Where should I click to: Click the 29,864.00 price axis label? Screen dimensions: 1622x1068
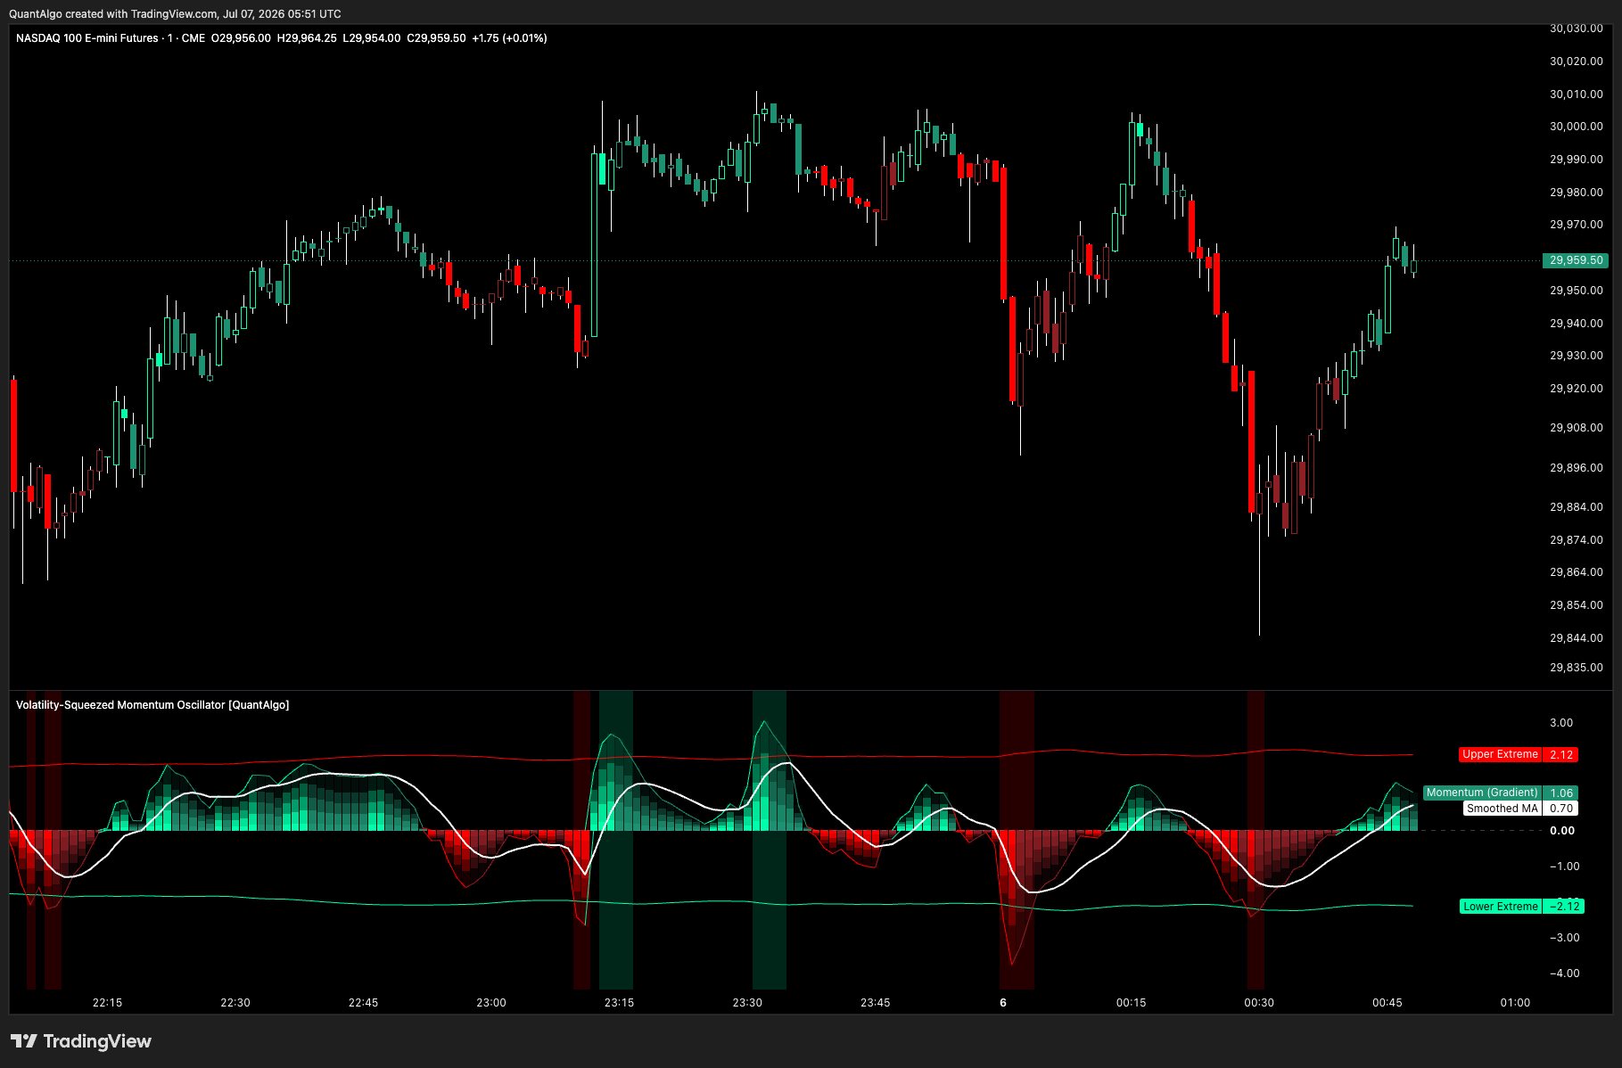1576,572
